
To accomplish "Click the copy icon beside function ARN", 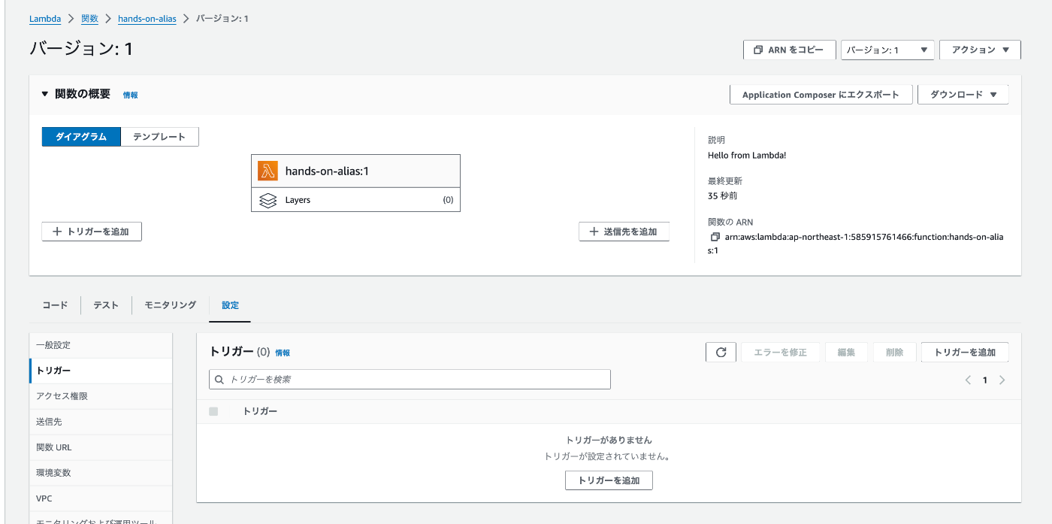I will point(715,237).
